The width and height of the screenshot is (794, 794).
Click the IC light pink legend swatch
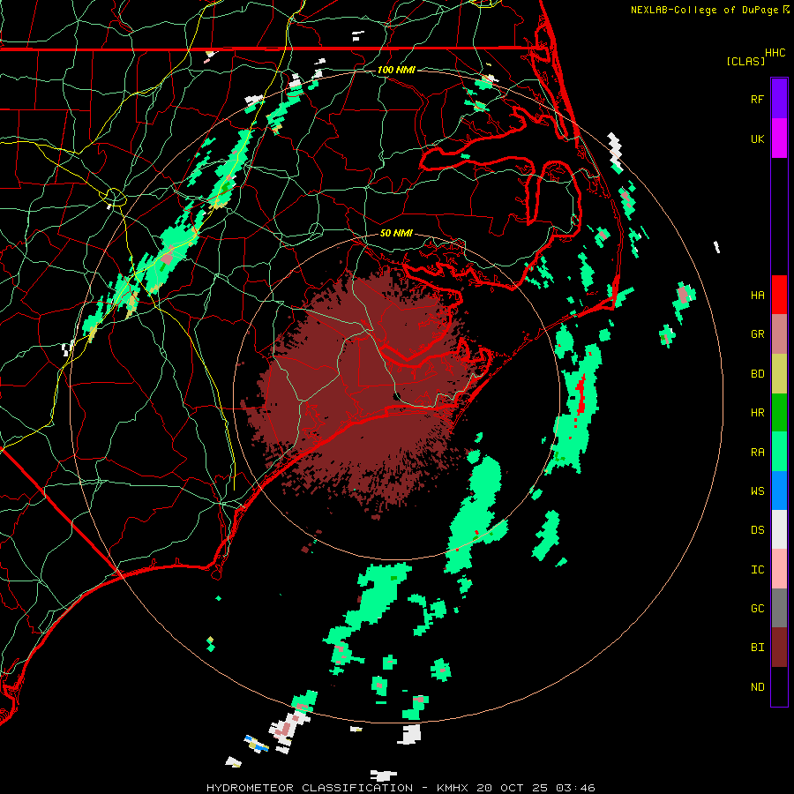point(779,569)
